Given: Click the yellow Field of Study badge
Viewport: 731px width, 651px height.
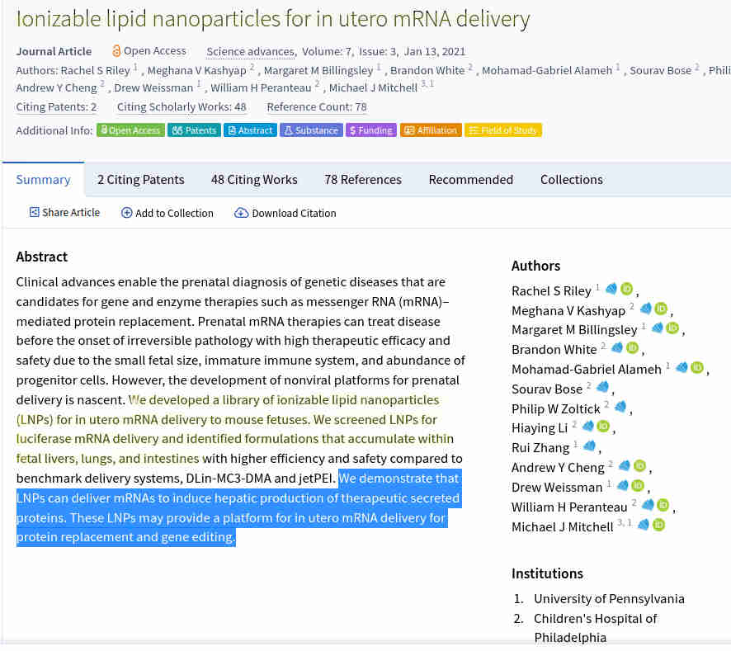Looking at the screenshot, I should 503,130.
